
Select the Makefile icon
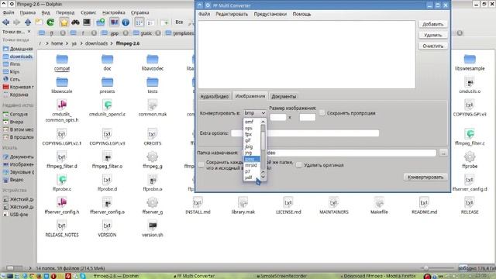[x=379, y=202]
